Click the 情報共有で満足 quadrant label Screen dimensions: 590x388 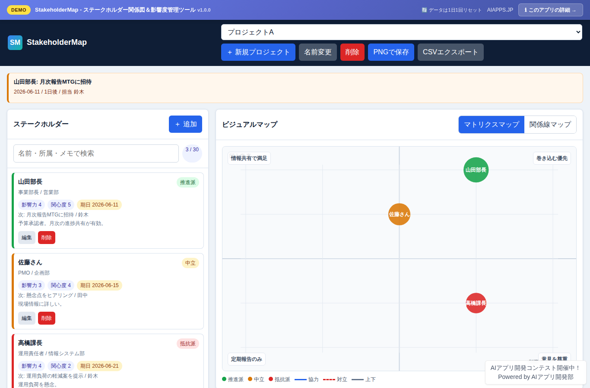coord(249,158)
